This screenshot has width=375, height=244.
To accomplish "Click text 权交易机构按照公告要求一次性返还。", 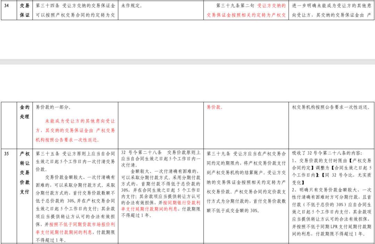I will [331, 107].
